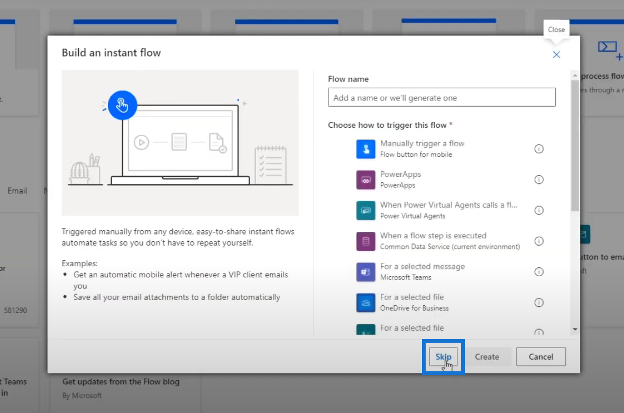Close the Build an instant flow dialog
Viewport: 624px width, 413px height.
556,54
